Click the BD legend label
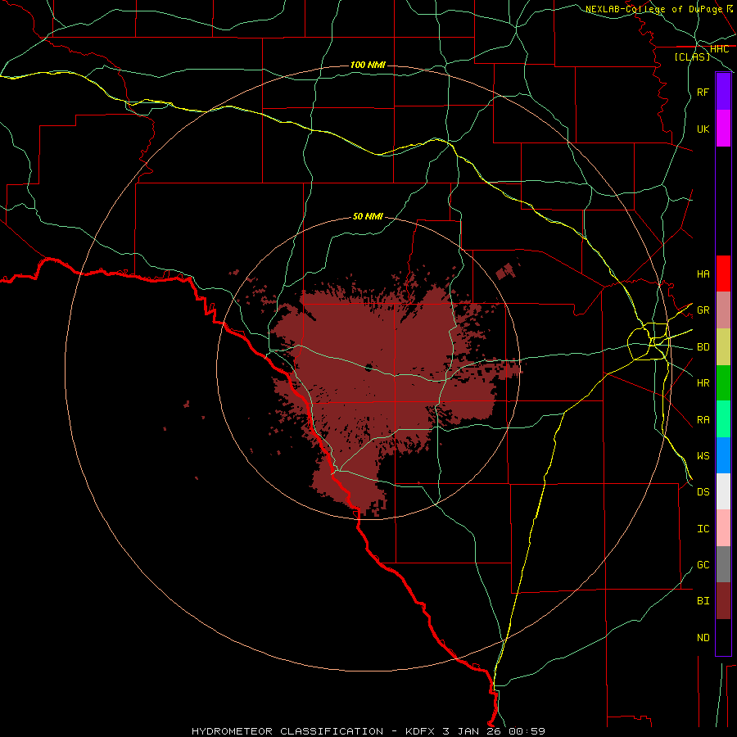This screenshot has width=737, height=737. tap(703, 347)
